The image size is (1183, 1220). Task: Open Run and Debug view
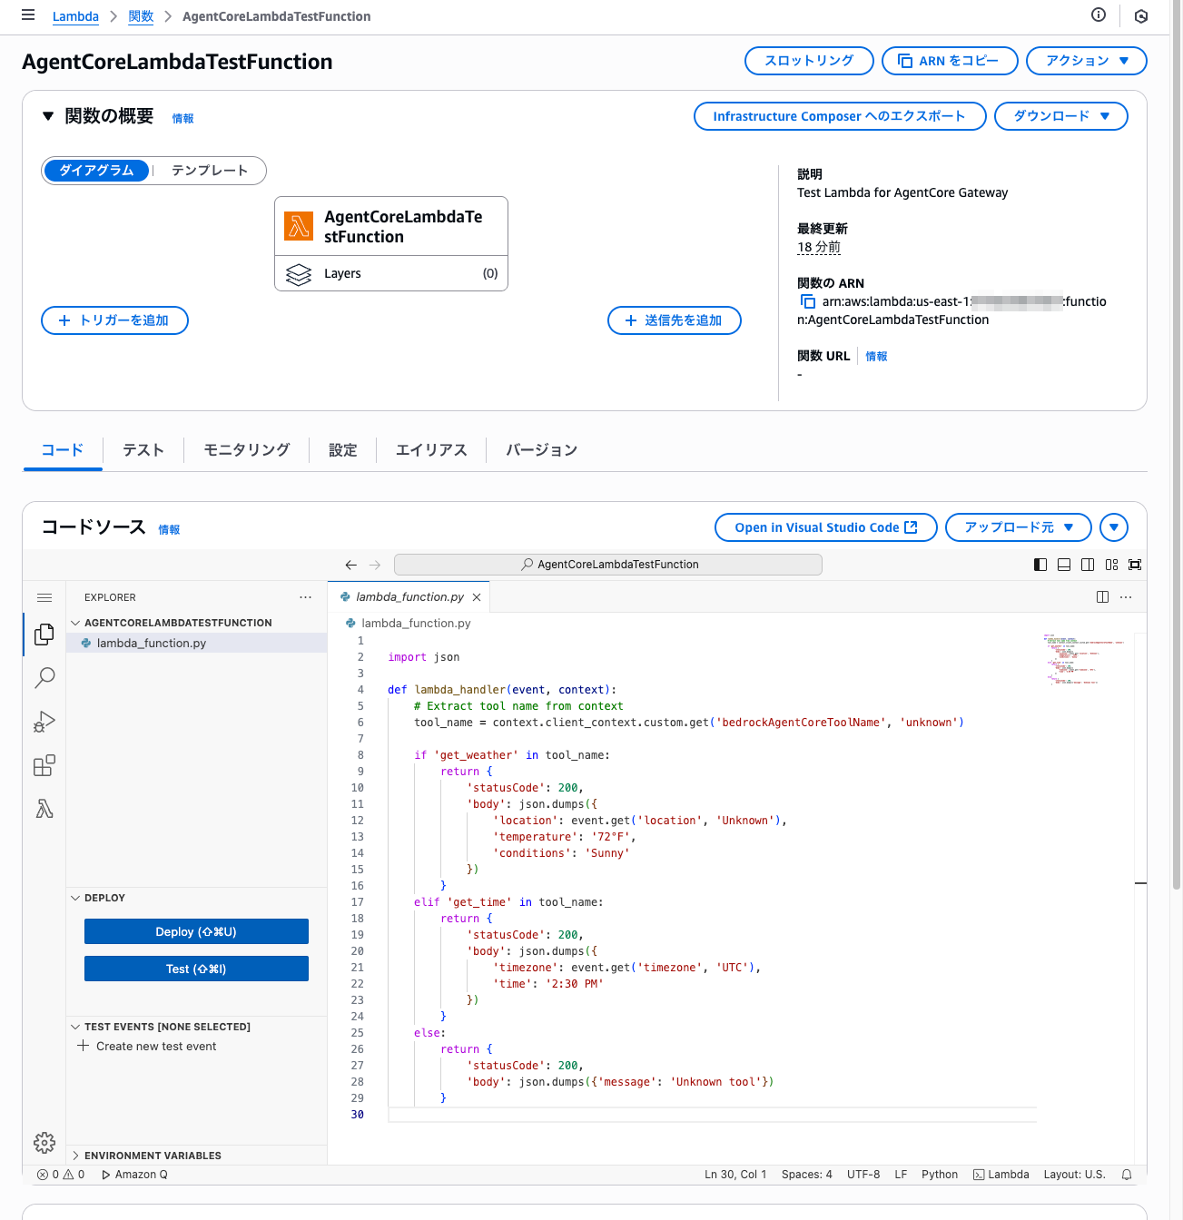click(x=44, y=722)
